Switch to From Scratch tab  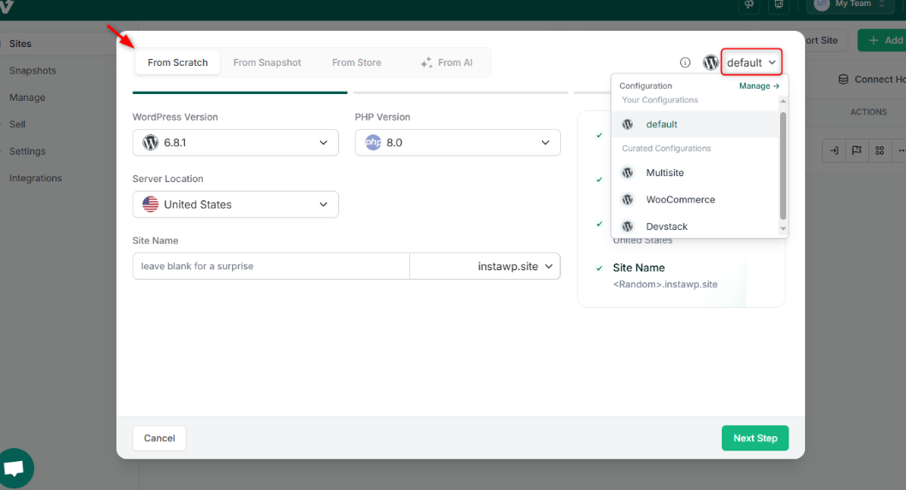pos(177,62)
